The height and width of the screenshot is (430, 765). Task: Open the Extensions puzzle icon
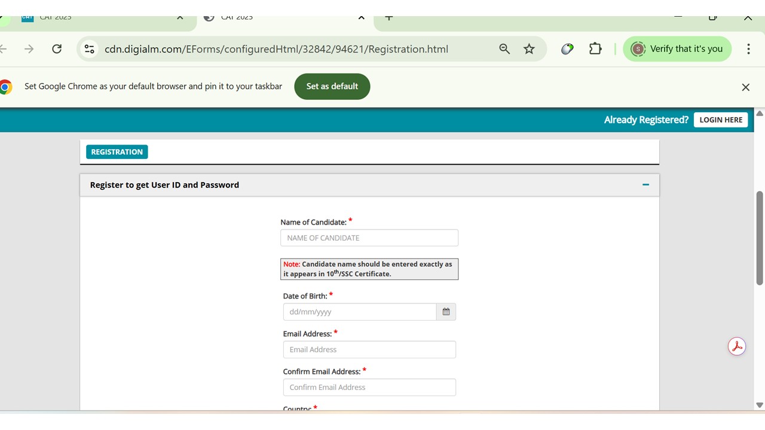pyautogui.click(x=595, y=49)
